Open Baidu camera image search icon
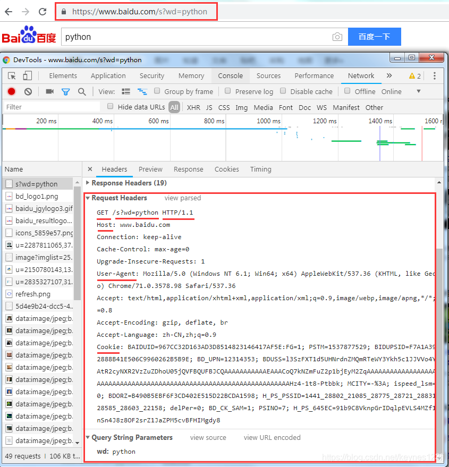Screen dimensions: 449x467 337,37
